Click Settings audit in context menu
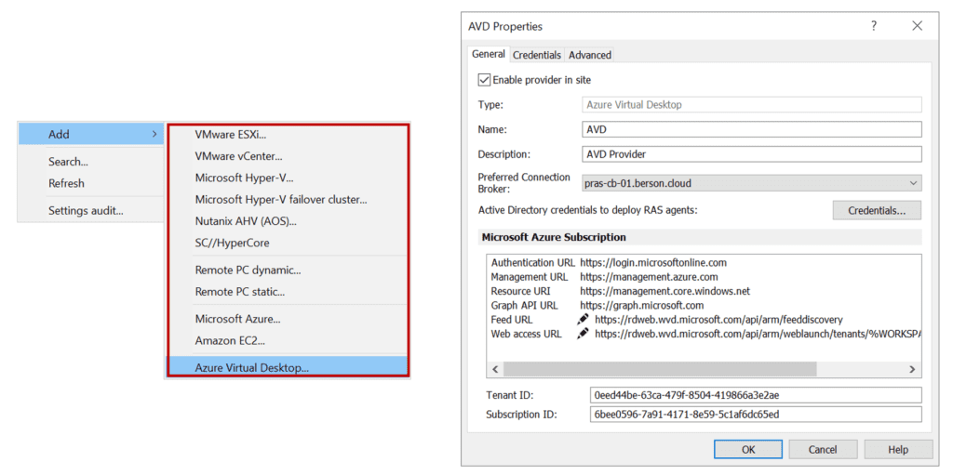 pyautogui.click(x=86, y=210)
